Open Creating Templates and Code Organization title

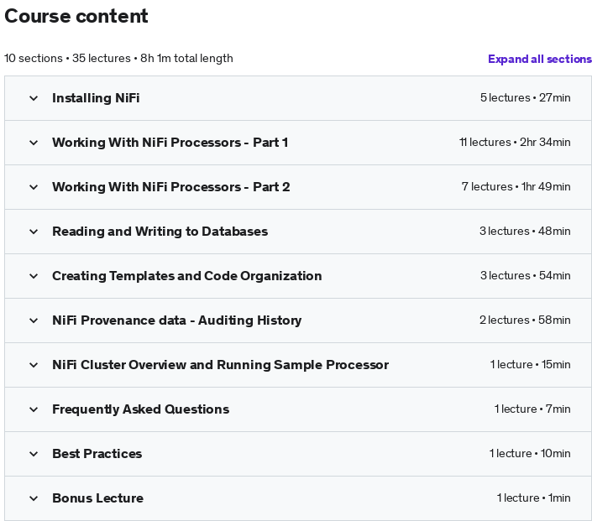(187, 276)
